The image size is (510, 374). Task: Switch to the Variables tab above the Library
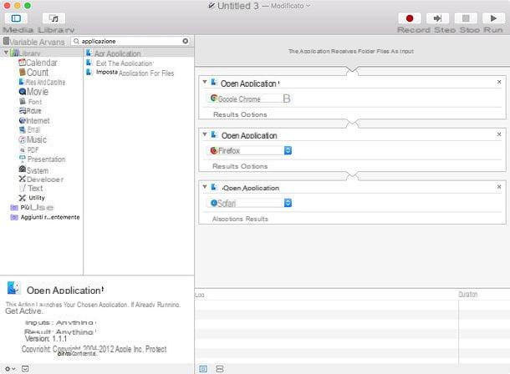click(x=37, y=42)
